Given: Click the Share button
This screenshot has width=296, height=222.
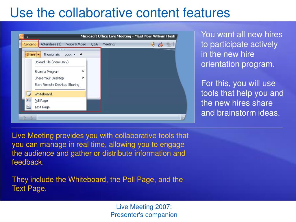Looking at the screenshot, I should [31, 54].
